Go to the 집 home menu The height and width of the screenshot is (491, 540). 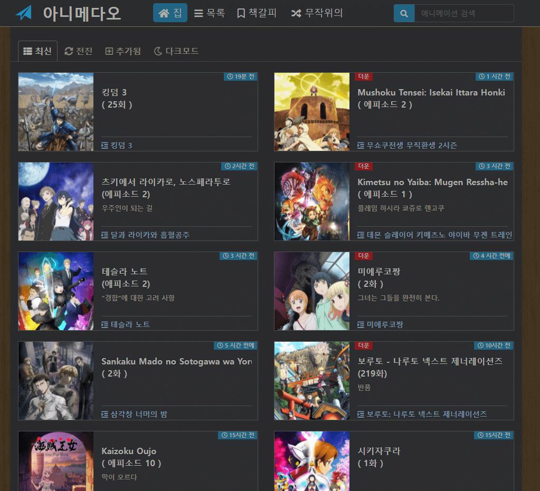click(170, 13)
